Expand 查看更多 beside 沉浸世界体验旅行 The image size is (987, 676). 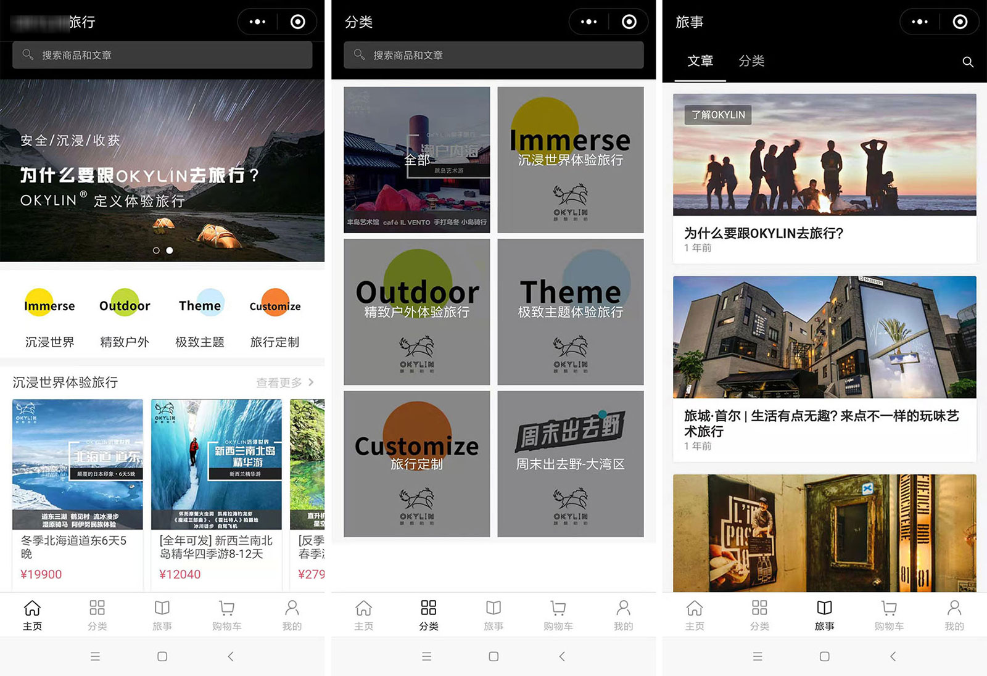click(x=284, y=382)
